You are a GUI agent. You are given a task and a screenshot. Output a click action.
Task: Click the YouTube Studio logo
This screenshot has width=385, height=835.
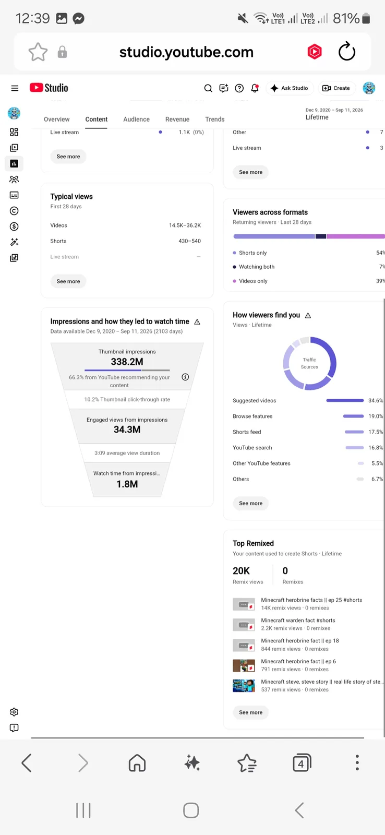tap(49, 88)
